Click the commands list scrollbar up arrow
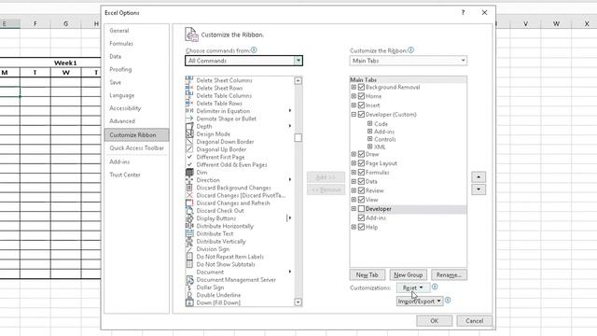 pyautogui.click(x=298, y=81)
